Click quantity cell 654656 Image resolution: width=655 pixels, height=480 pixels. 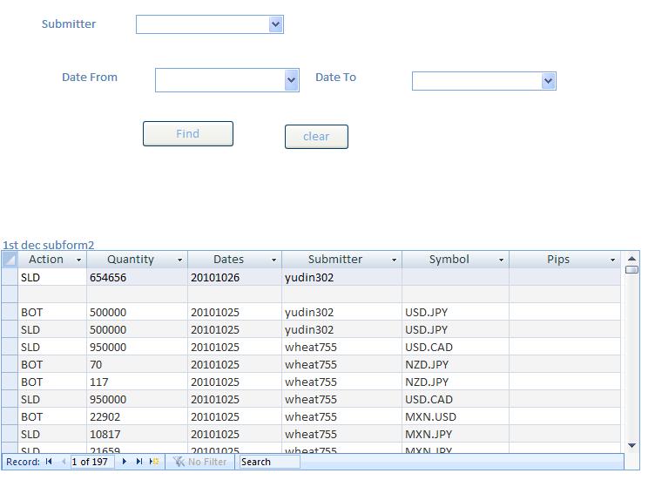(x=137, y=277)
